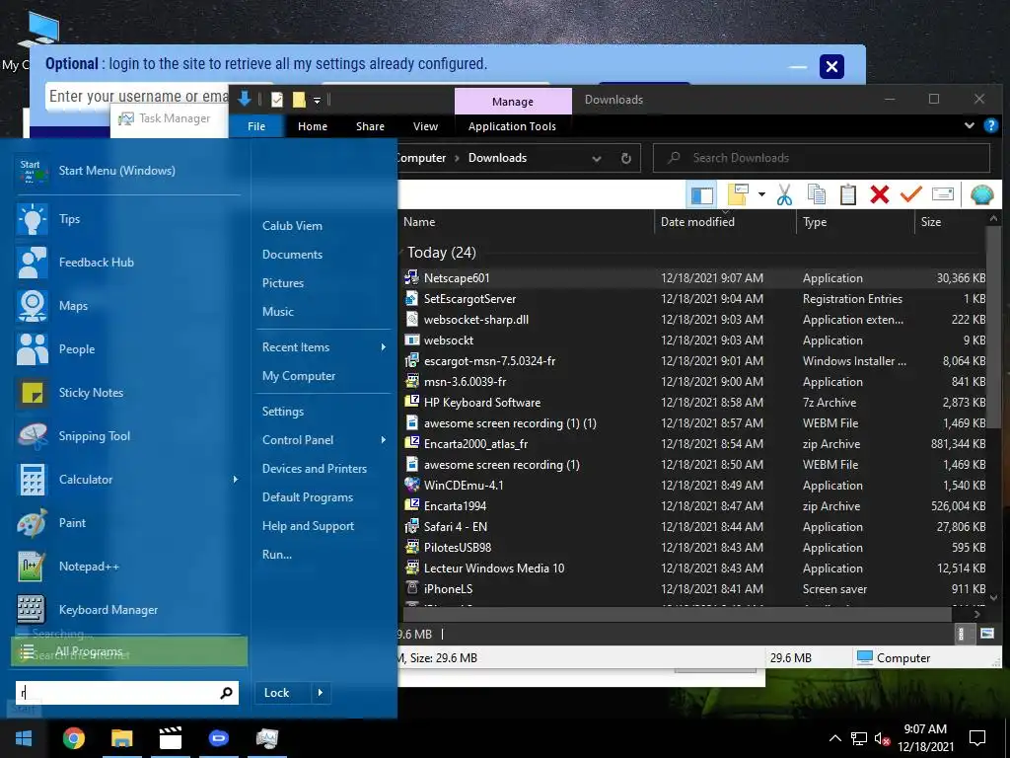The width and height of the screenshot is (1010, 758).
Task: Click the muted volume tray icon
Action: point(883,739)
